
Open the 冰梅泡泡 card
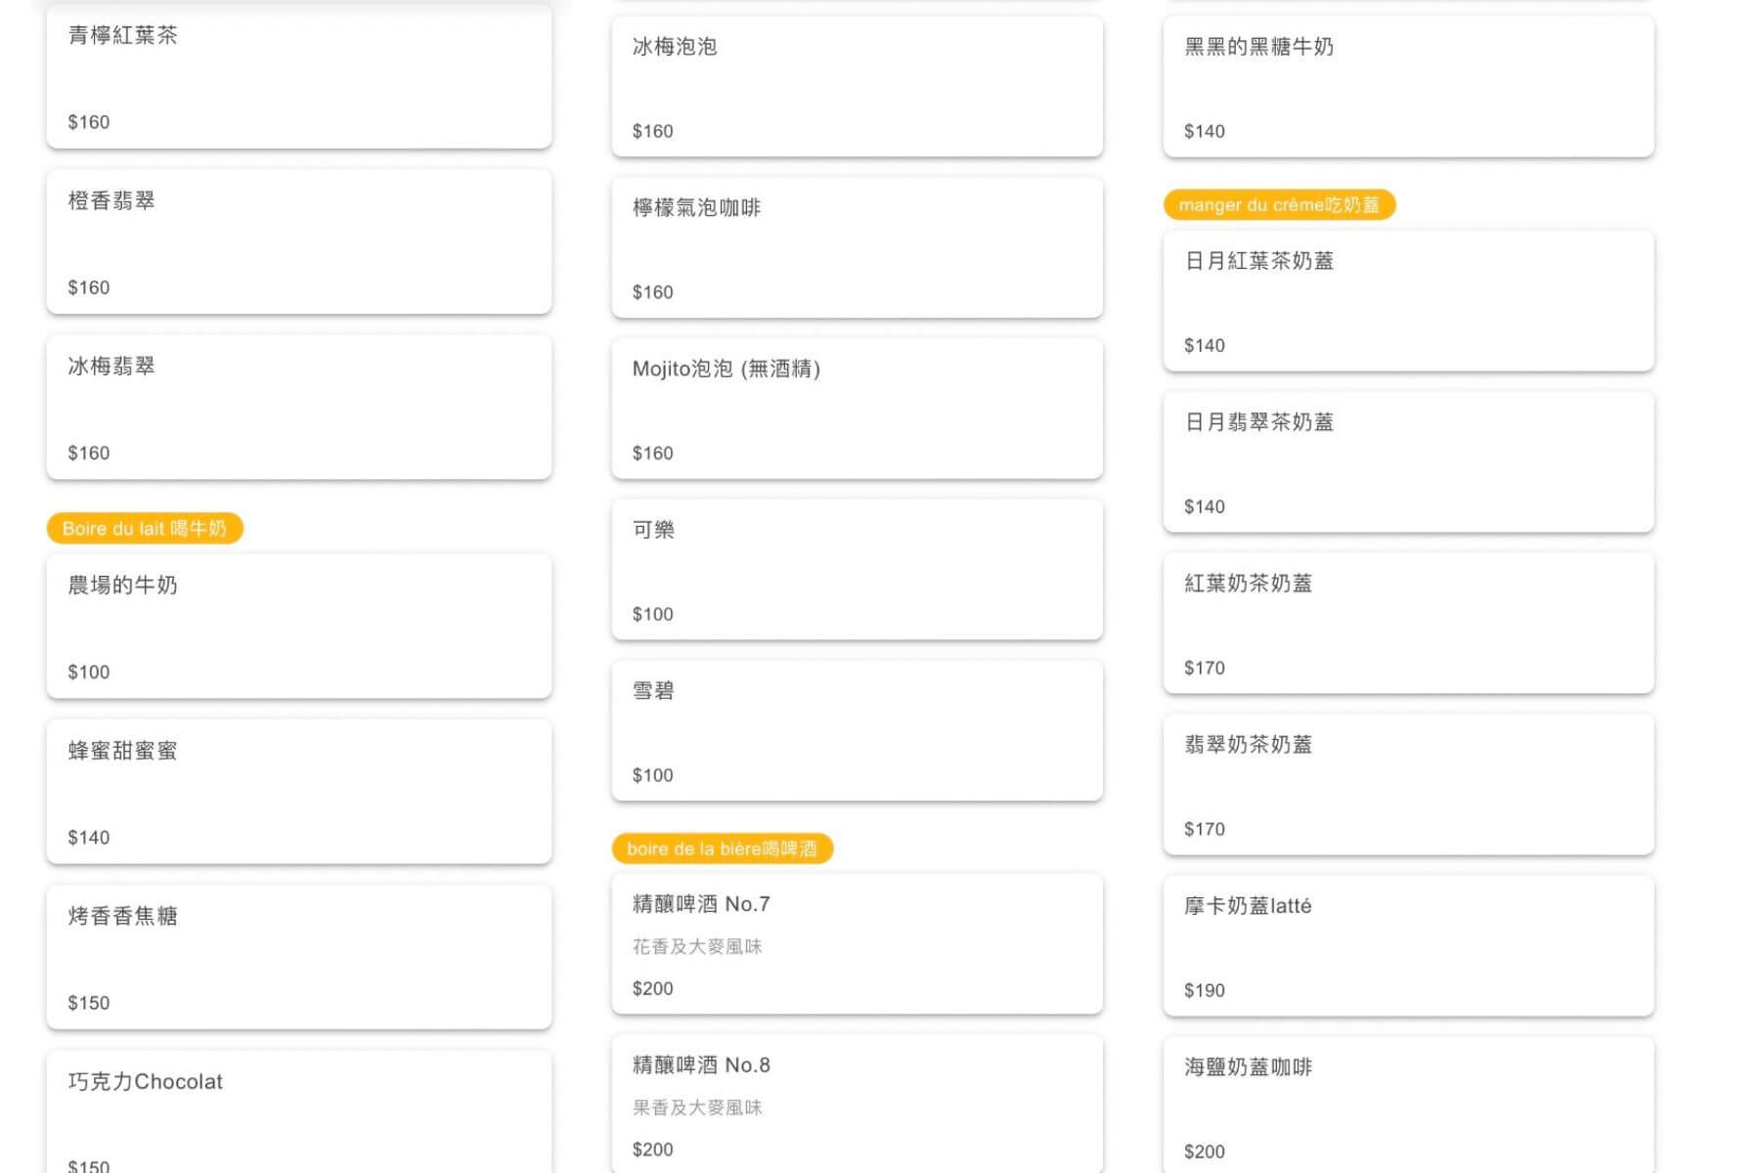point(858,86)
